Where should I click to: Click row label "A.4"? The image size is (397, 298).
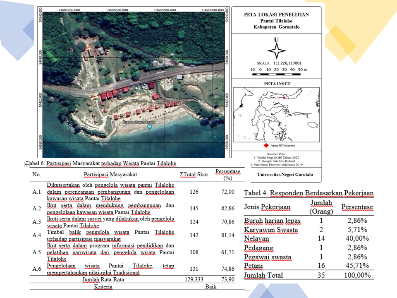point(37,235)
